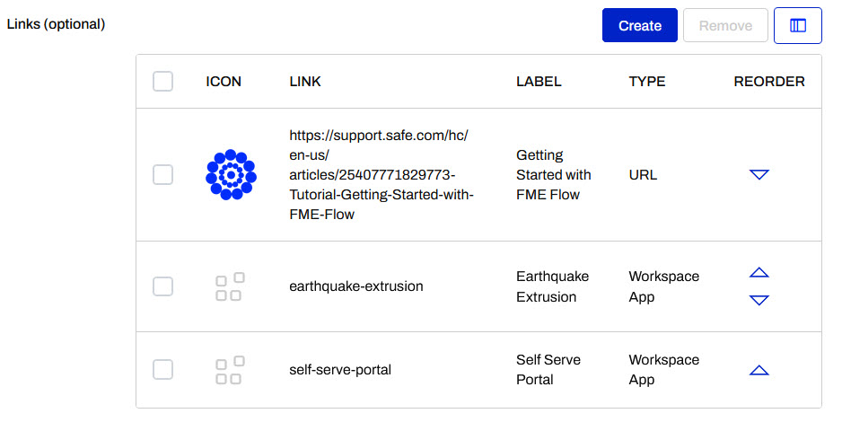Move Earthquake Extrusion link up
This screenshot has height=422, width=842.
[x=759, y=273]
